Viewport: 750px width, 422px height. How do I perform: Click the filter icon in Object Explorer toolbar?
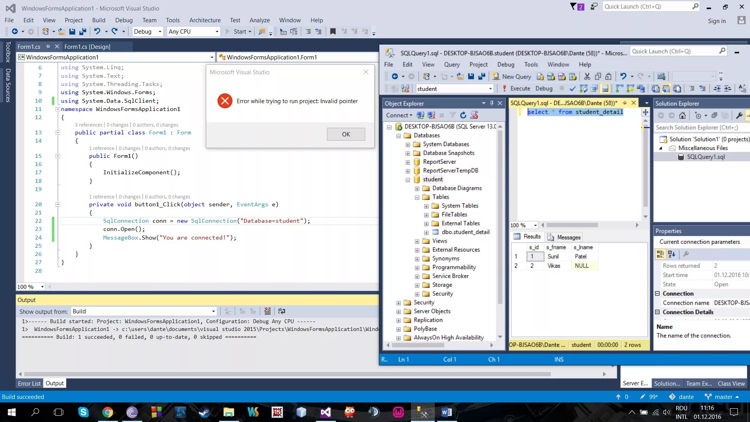pyautogui.click(x=452, y=115)
